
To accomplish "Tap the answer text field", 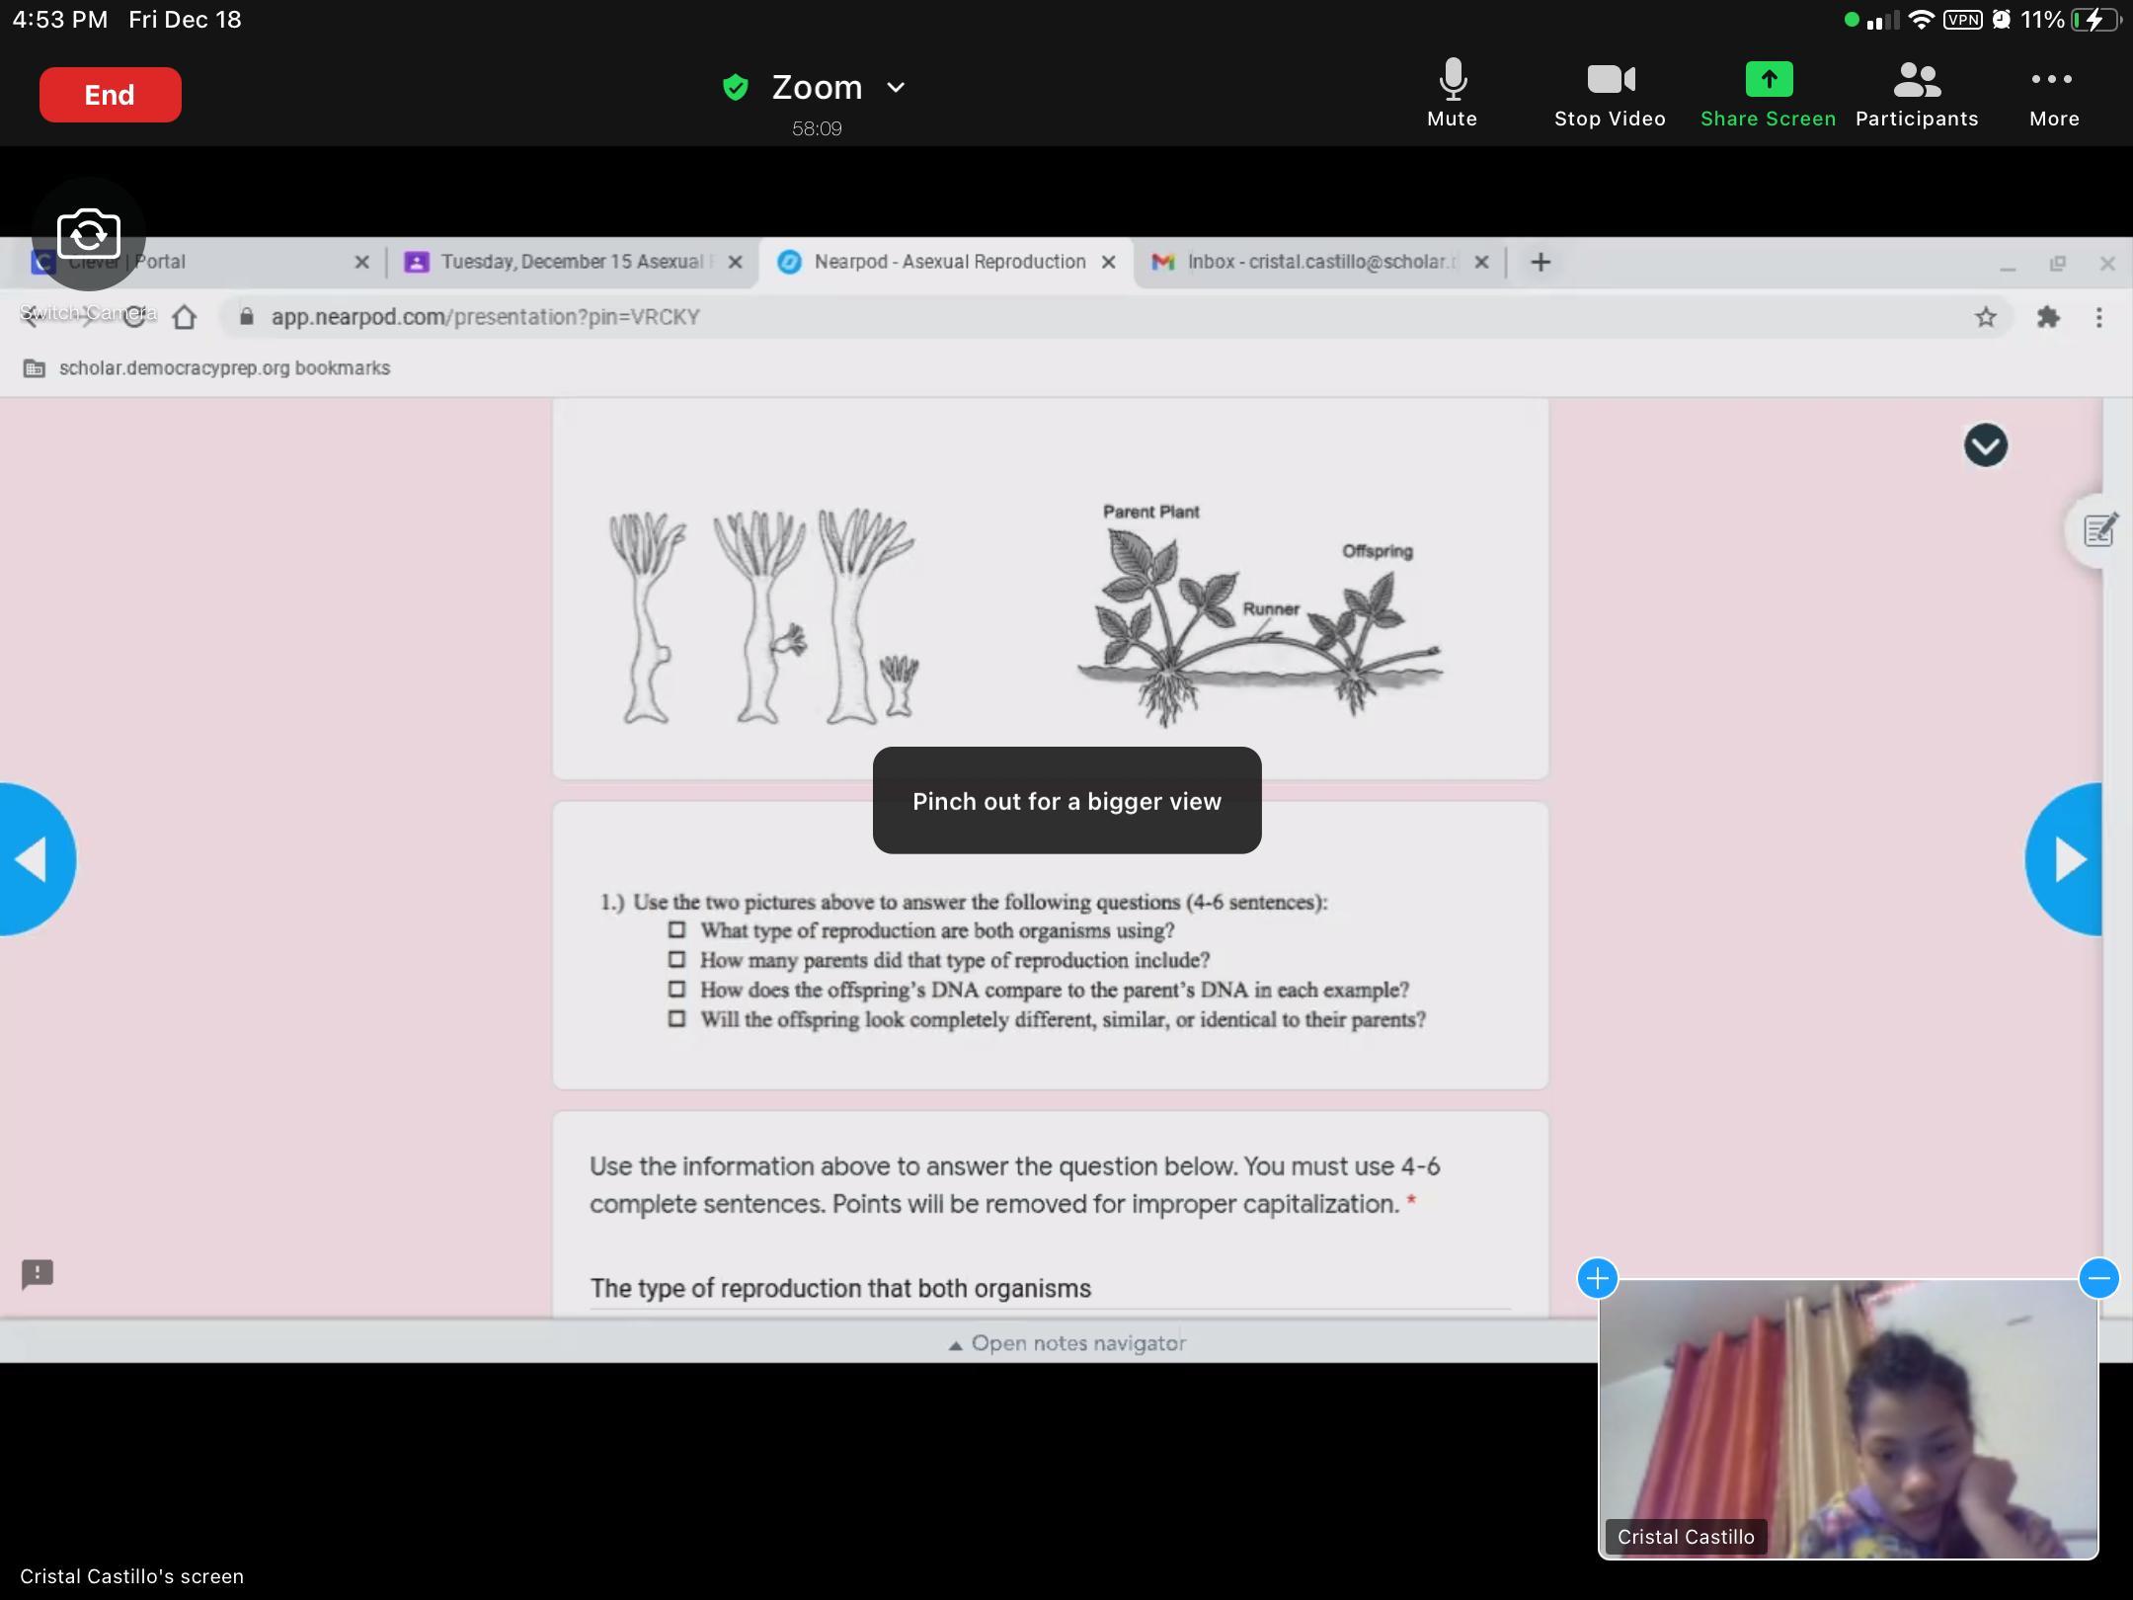I will pyautogui.click(x=1049, y=1288).
